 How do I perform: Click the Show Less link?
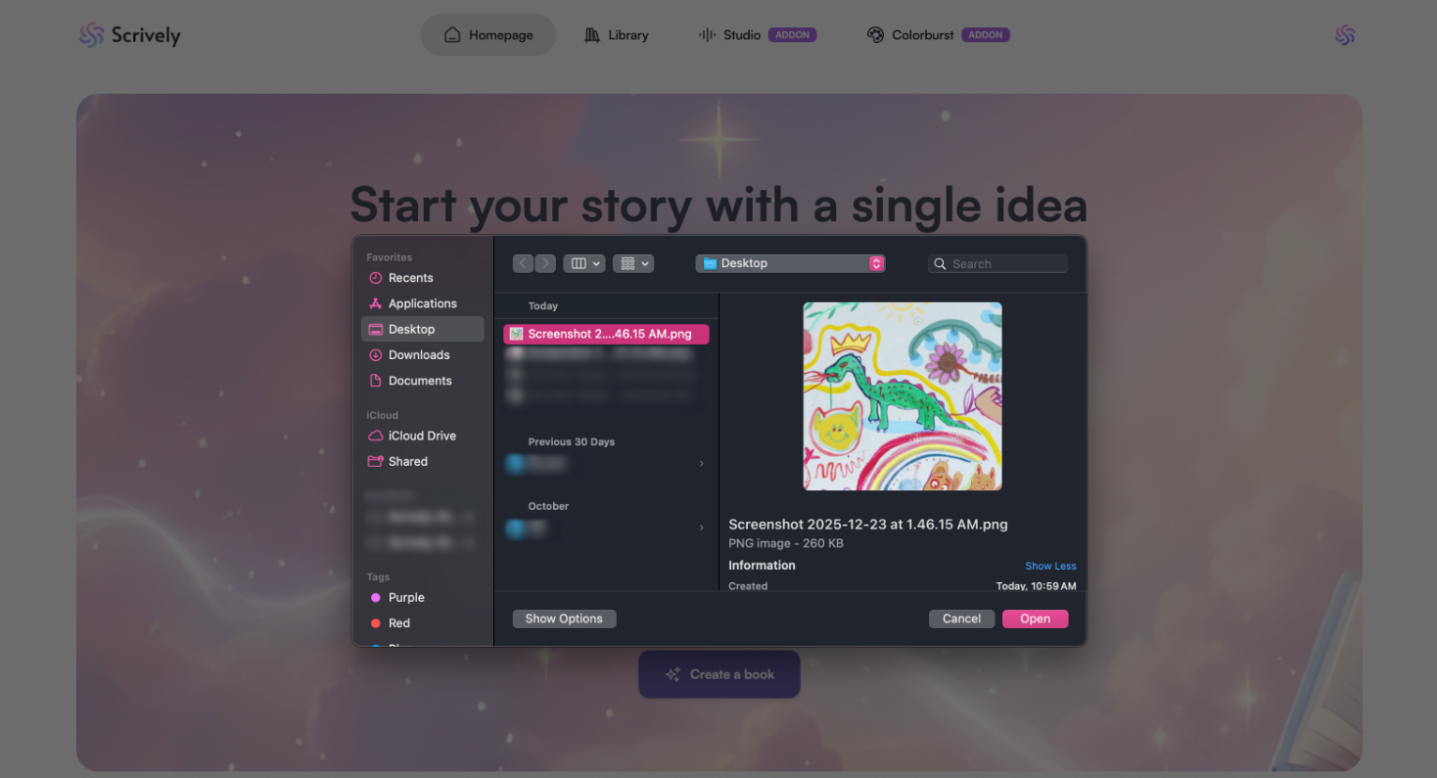pyautogui.click(x=1050, y=566)
